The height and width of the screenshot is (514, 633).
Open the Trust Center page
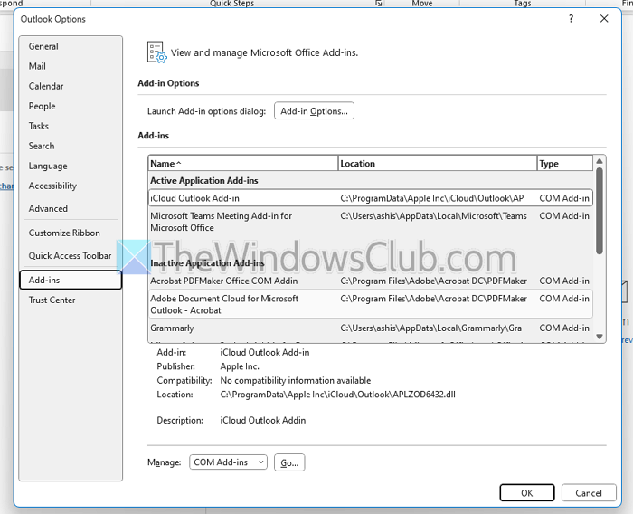(x=52, y=300)
